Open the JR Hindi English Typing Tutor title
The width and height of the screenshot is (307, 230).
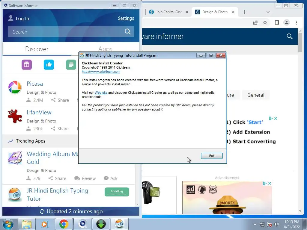(57, 194)
